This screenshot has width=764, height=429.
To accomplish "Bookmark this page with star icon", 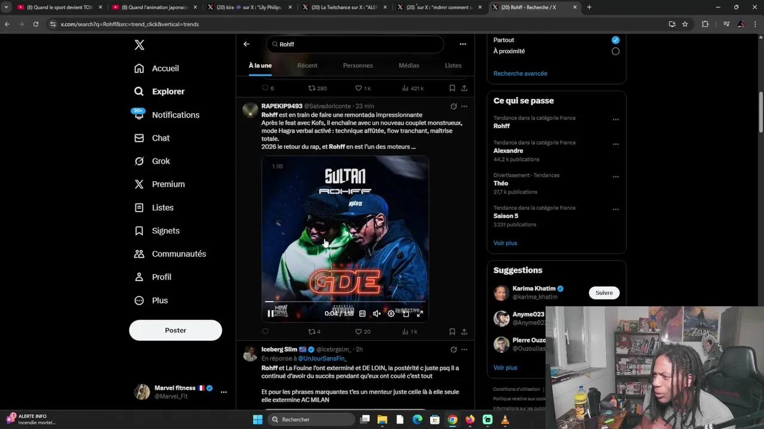I will pos(685,24).
